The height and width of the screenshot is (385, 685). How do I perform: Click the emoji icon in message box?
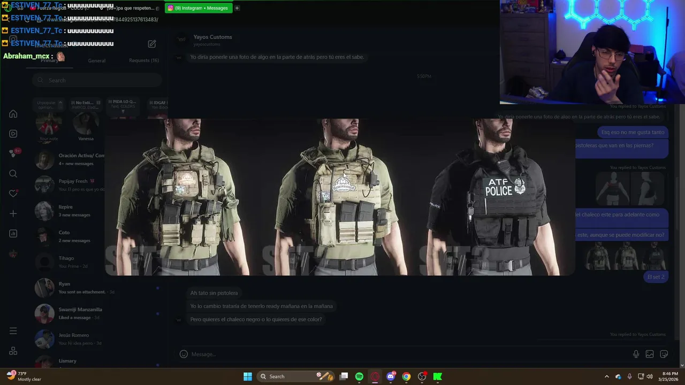[184, 354]
